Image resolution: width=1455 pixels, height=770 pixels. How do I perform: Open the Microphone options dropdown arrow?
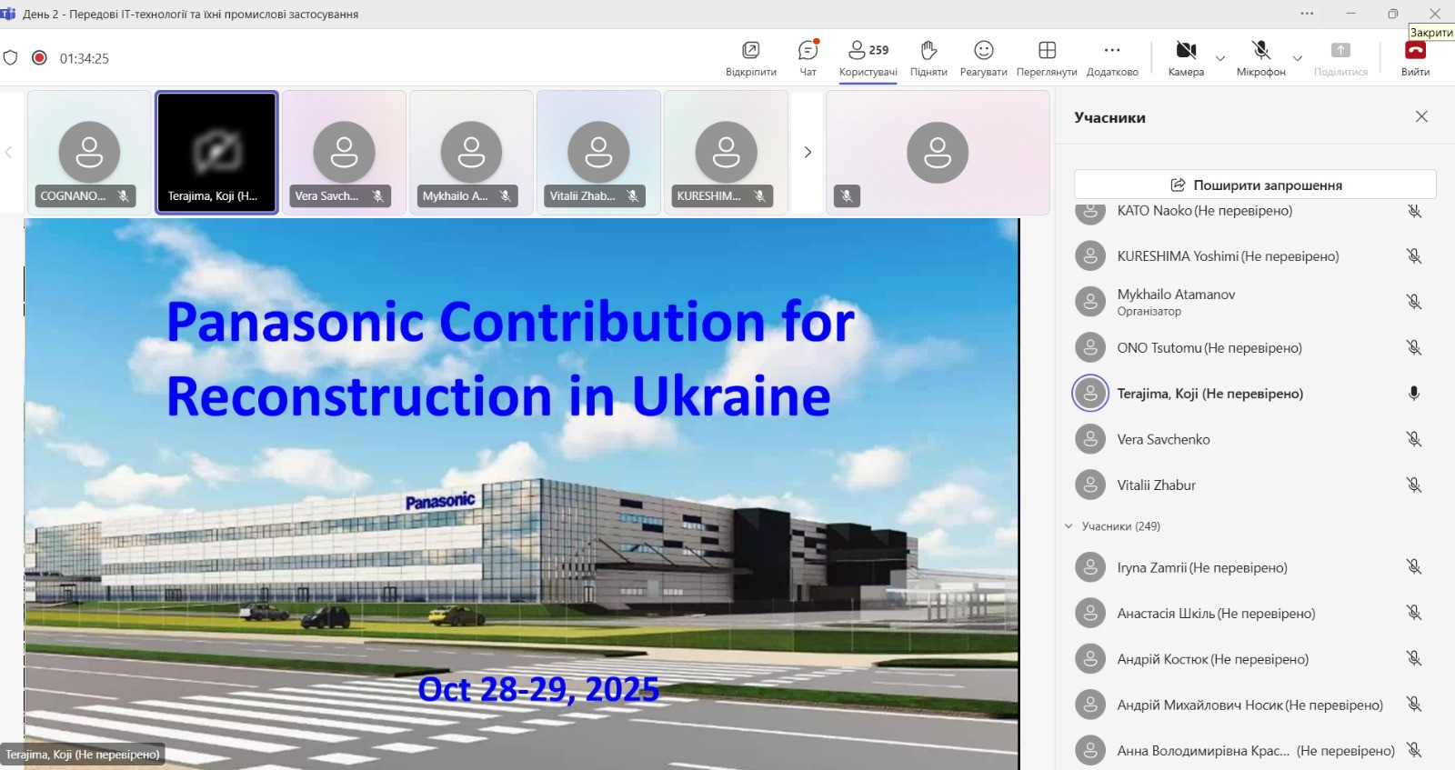tap(1298, 58)
